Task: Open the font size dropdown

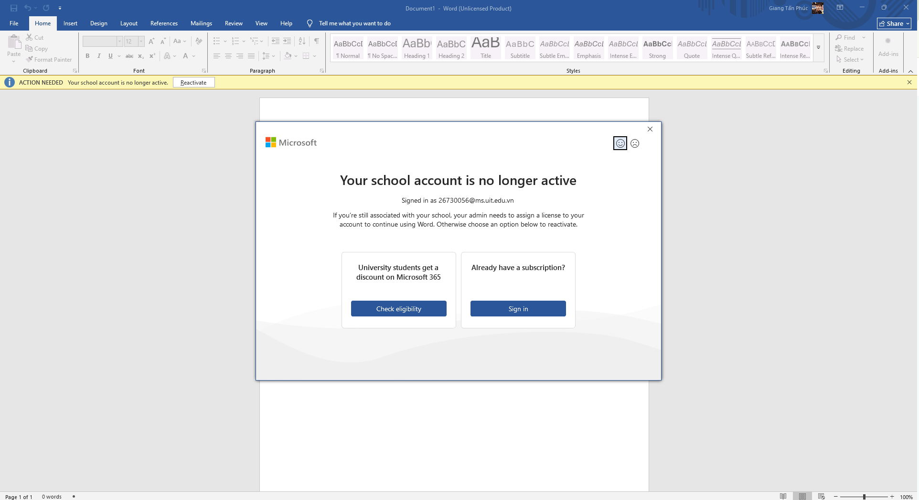Action: pyautogui.click(x=141, y=41)
